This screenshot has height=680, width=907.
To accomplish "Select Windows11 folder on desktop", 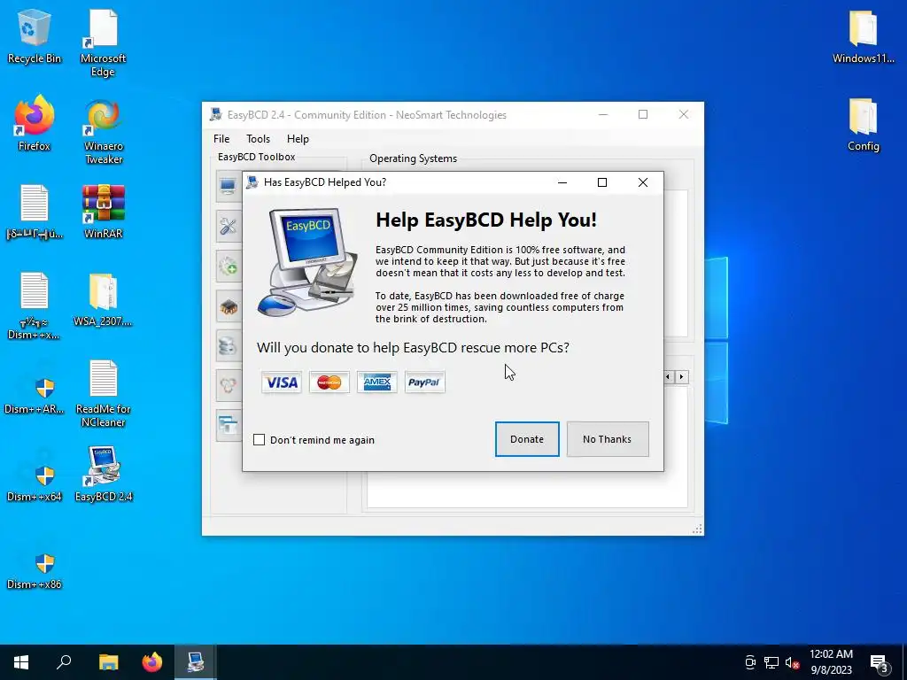I will (863, 35).
